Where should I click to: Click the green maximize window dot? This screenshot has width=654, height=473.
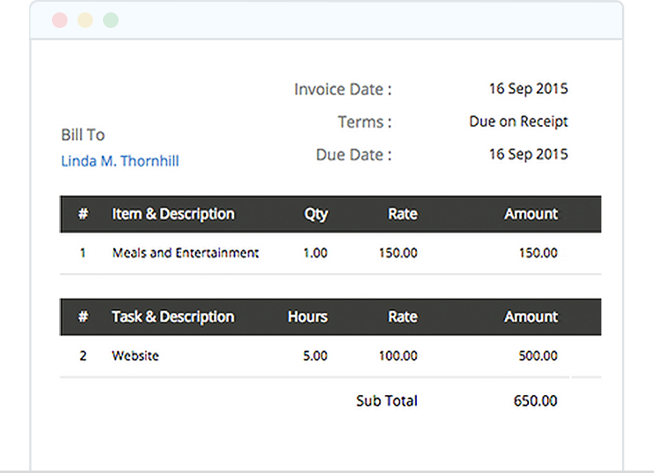click(110, 21)
